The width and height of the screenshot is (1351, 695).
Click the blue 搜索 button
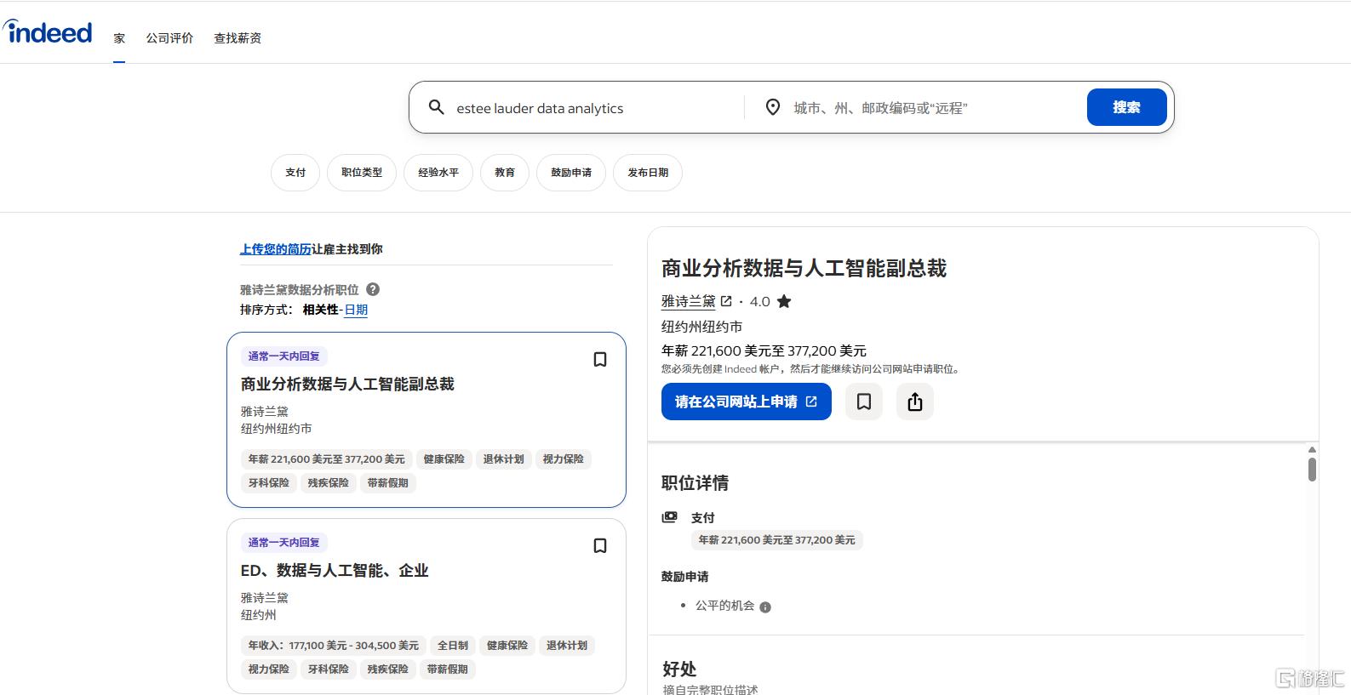[1126, 107]
